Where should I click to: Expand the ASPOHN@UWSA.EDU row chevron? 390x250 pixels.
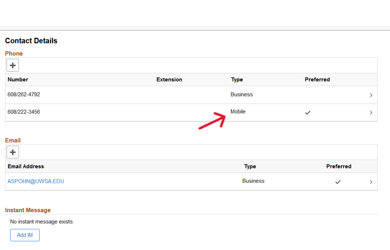tap(371, 182)
